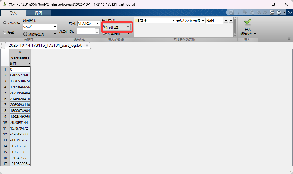Select the 等宽 (Fixed width) radio button

[5, 32]
